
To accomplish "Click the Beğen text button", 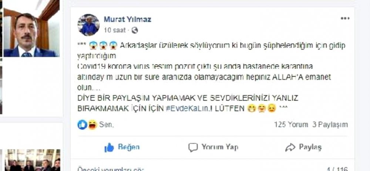I will [129, 147].
